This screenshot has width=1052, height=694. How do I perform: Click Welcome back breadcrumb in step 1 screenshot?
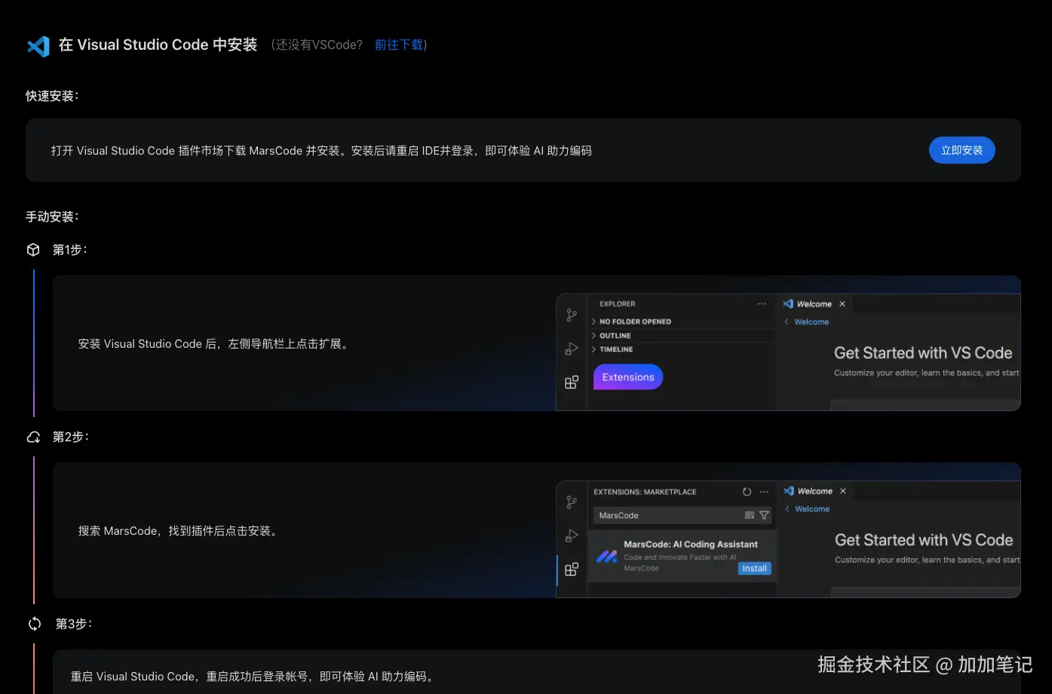pyautogui.click(x=807, y=322)
